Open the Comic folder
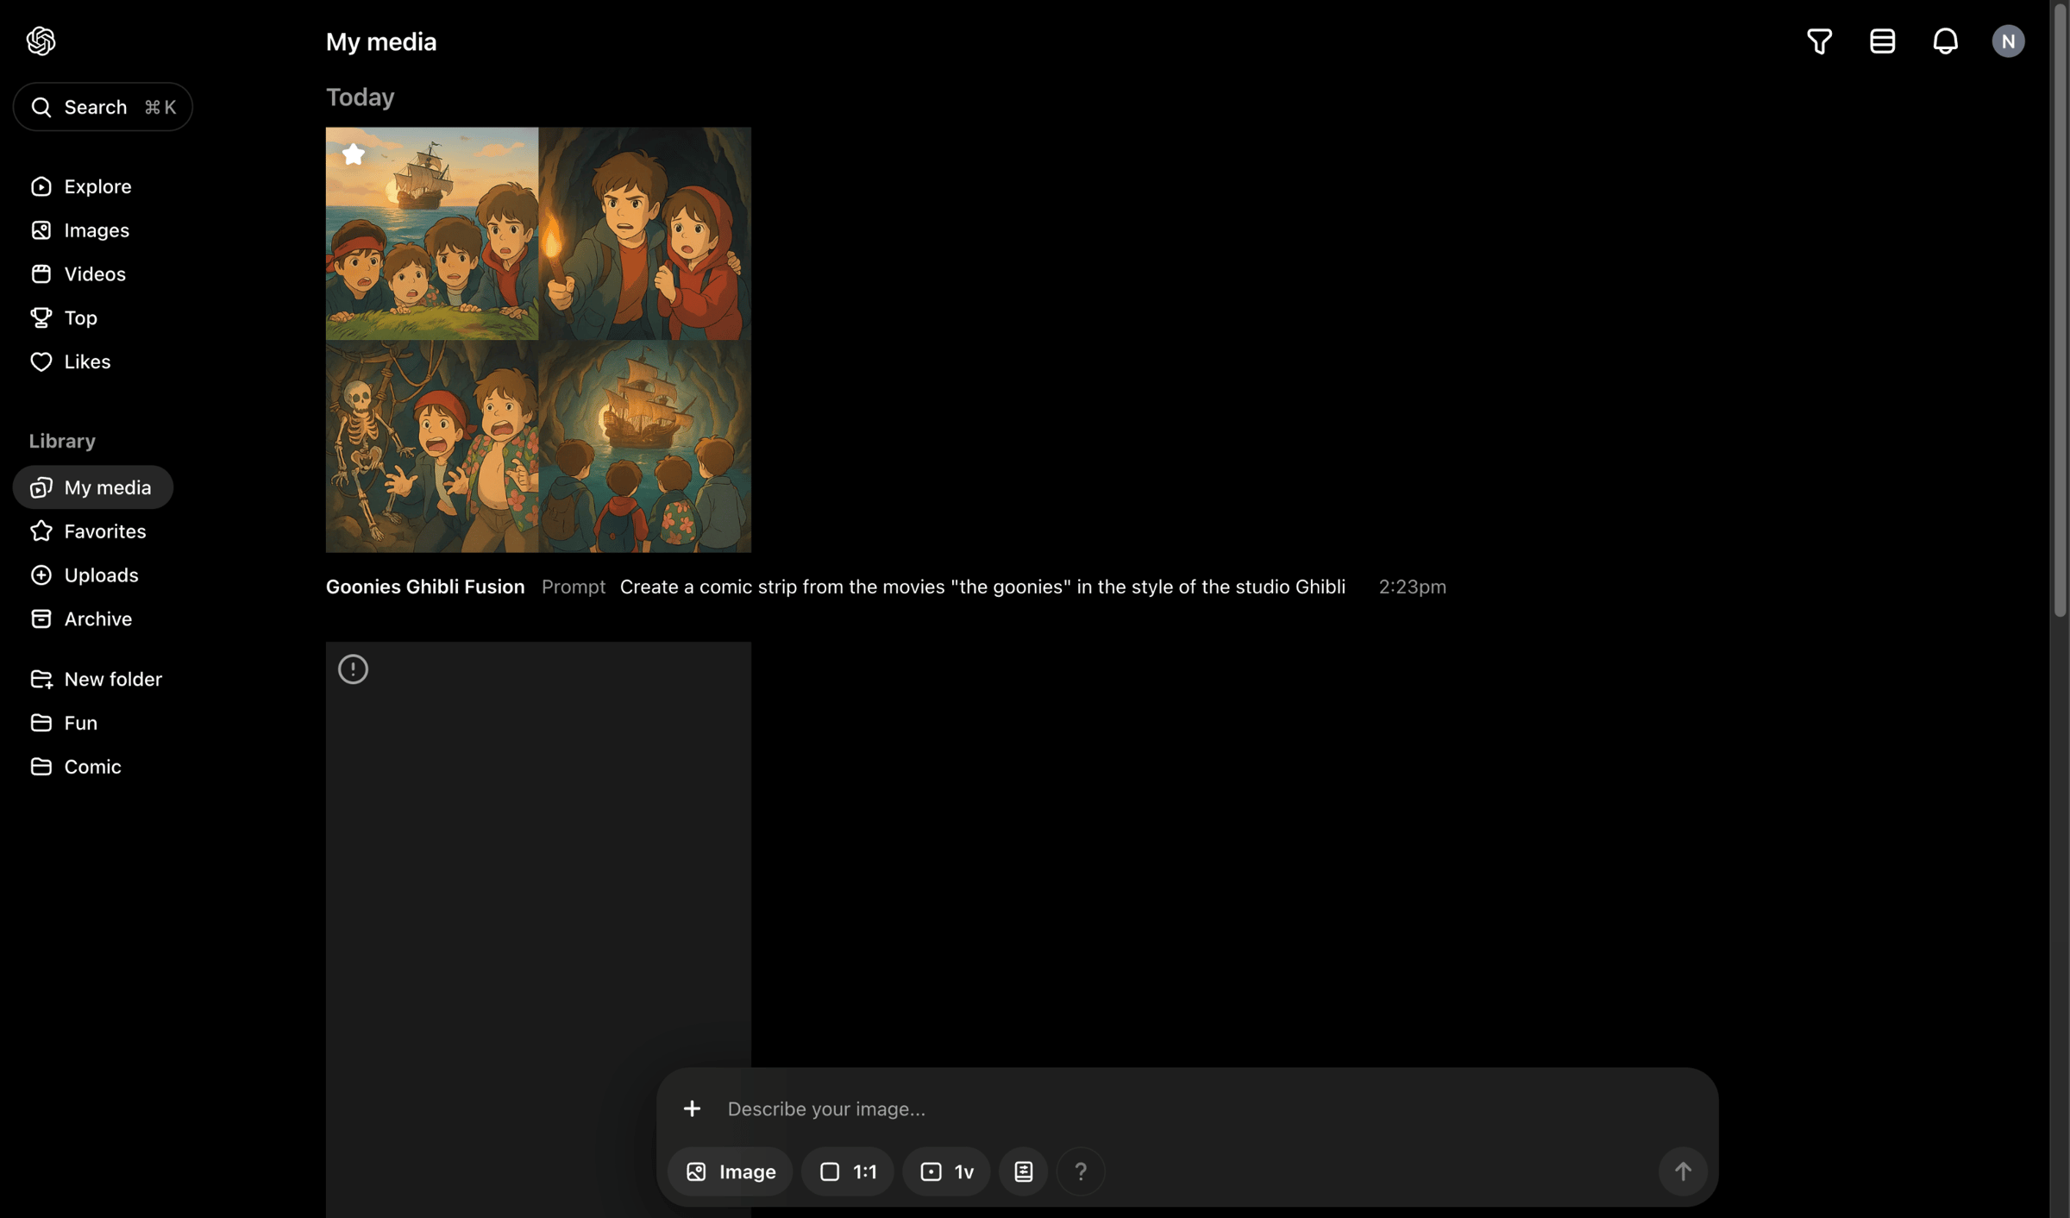The width and height of the screenshot is (2070, 1218). [76, 767]
